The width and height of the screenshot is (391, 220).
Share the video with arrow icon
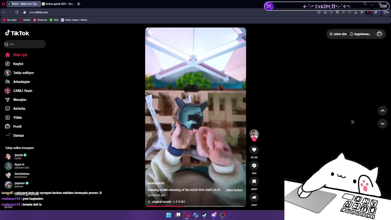click(x=254, y=197)
